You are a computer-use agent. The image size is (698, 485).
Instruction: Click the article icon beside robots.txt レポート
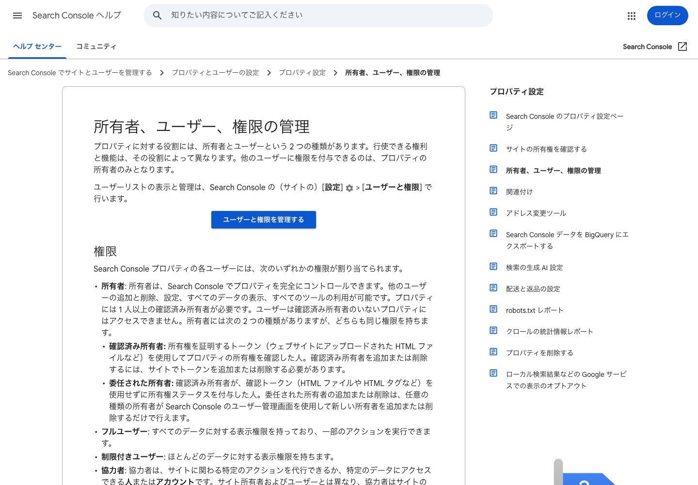[493, 309]
